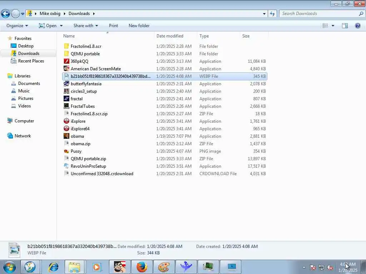Open the Organize menu
Screen dimensions: 366x274
[17, 26]
